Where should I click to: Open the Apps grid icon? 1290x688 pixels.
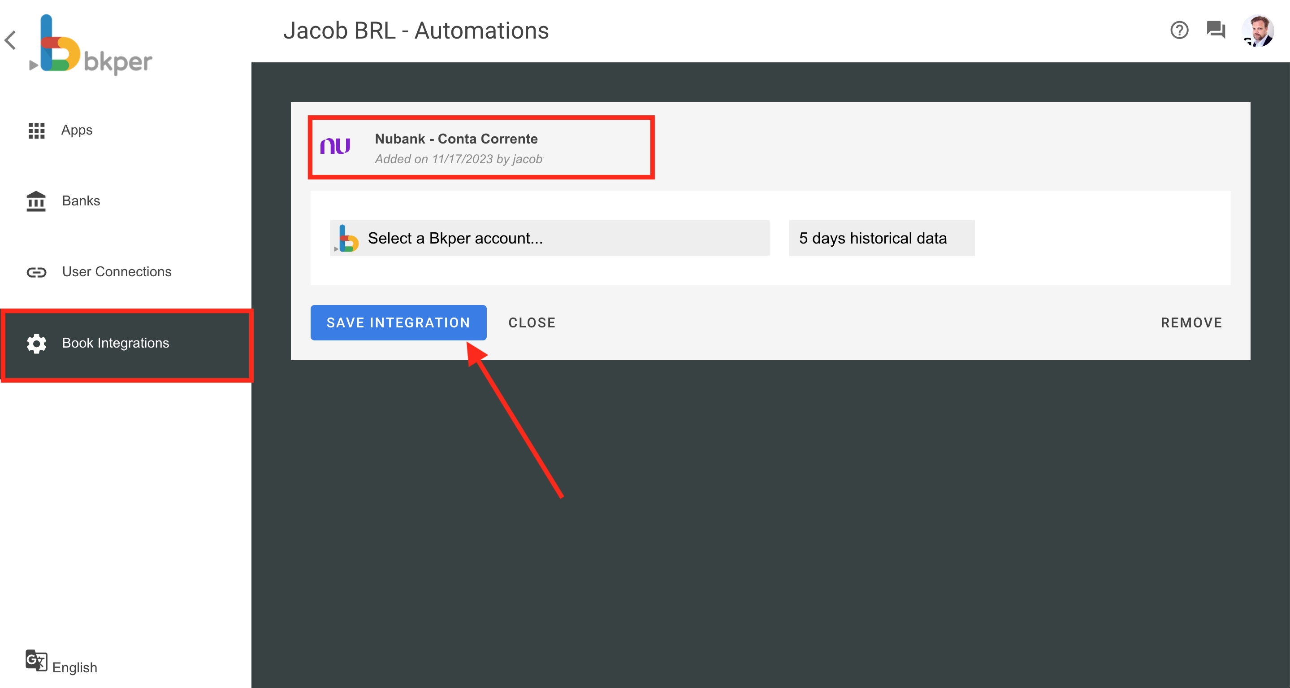[36, 130]
